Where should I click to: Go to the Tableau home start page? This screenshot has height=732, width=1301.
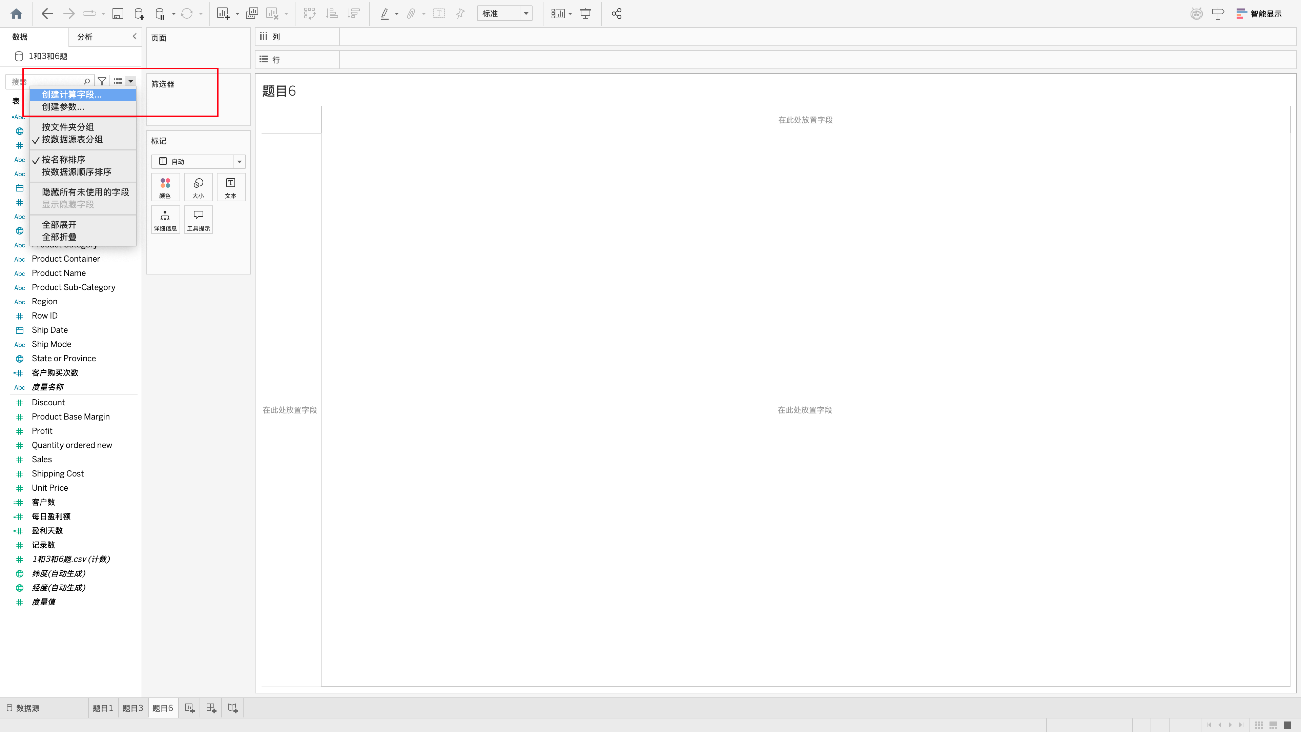pyautogui.click(x=16, y=14)
